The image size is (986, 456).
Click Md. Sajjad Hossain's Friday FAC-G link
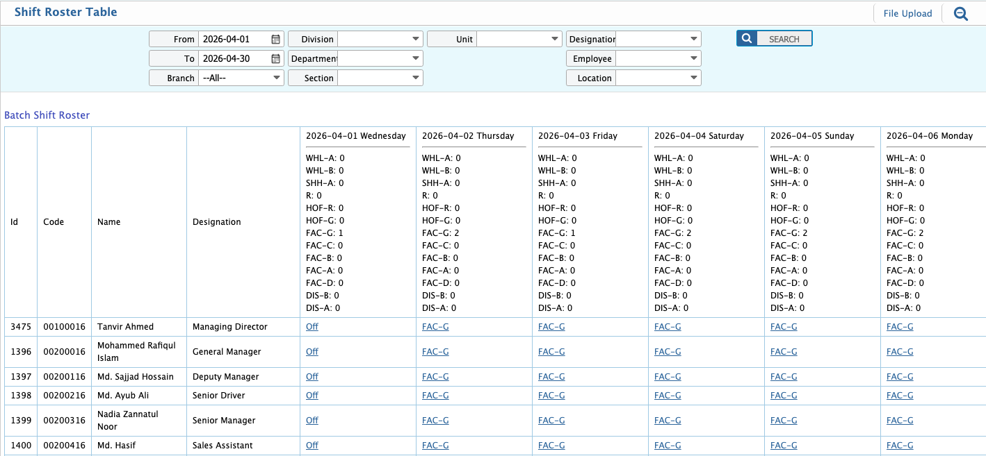(x=551, y=377)
